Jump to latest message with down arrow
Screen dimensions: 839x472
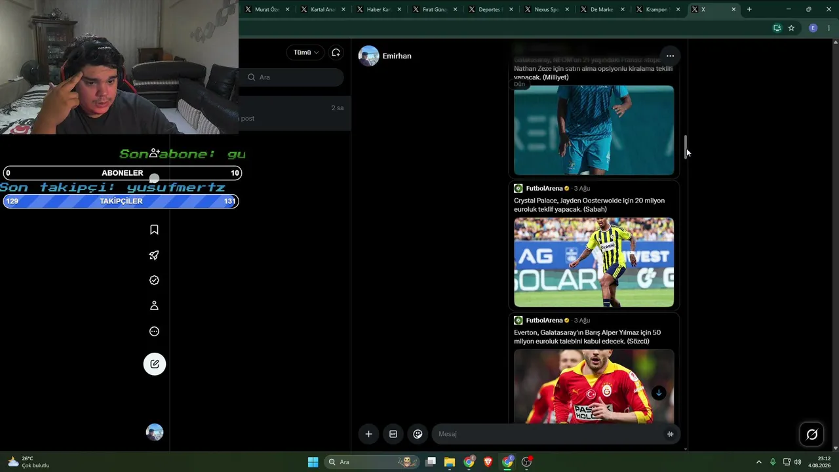659,393
